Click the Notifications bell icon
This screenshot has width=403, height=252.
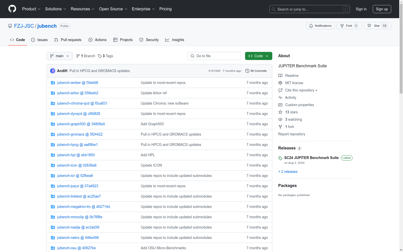tap(311, 26)
